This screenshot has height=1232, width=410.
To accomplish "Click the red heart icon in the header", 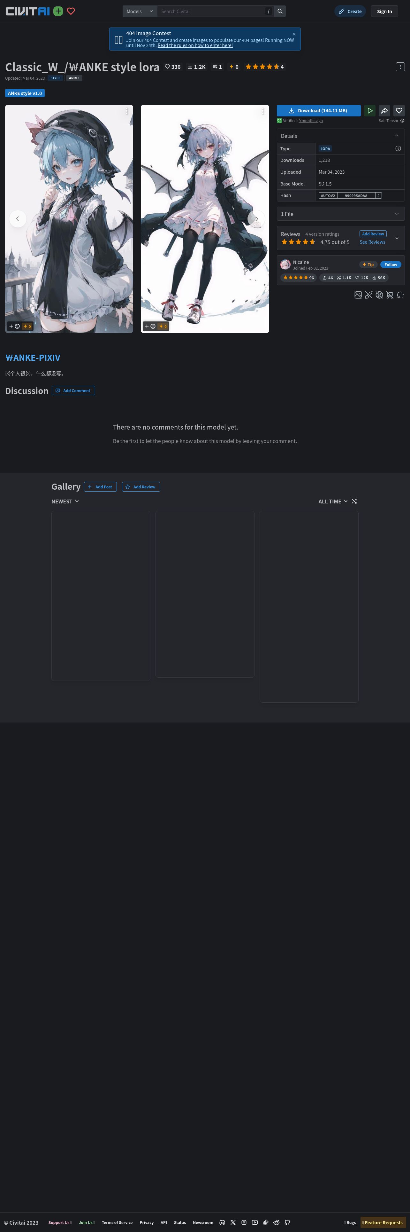I will (71, 11).
